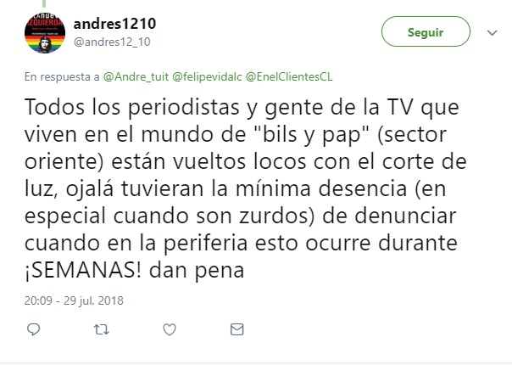
Task: Open profile via andres1210 display name
Action: pos(114,24)
